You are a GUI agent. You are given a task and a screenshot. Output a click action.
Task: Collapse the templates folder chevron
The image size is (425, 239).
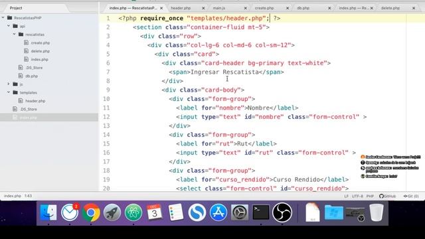tap(9, 92)
